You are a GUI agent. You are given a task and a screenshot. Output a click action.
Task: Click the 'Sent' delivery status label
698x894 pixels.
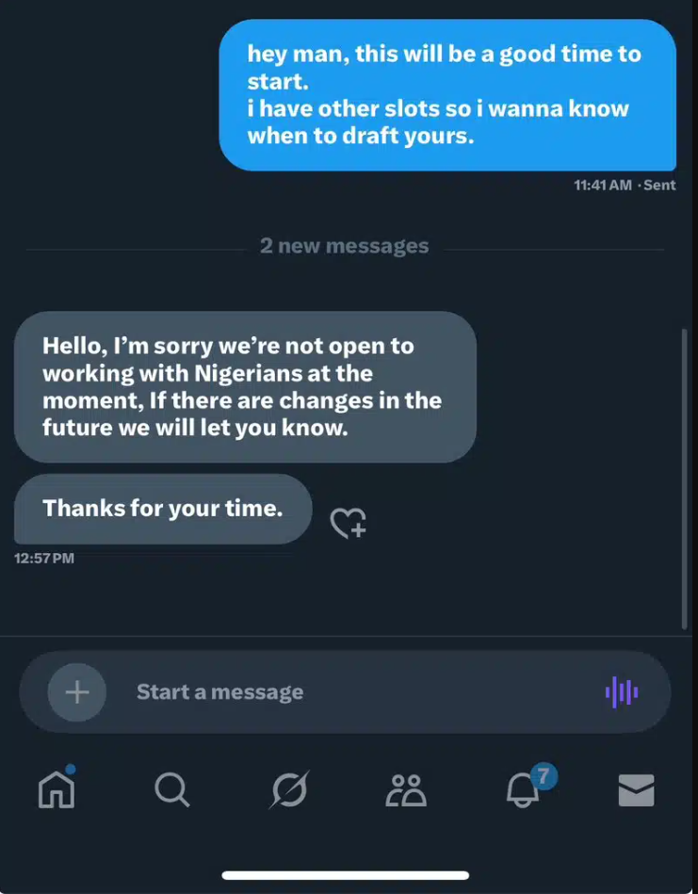coord(659,186)
